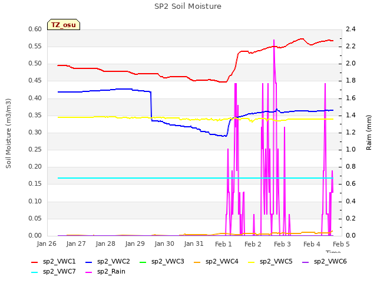Viewport: 377px width, 283px height.
Task: Click the 2.2 right axis value
Action: coord(351,46)
